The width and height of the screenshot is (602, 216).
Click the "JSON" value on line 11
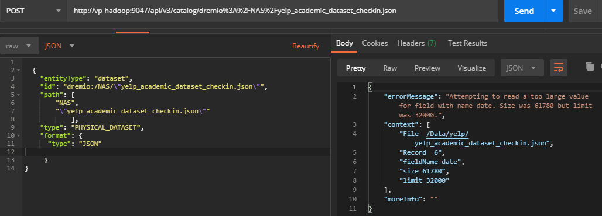(90, 144)
